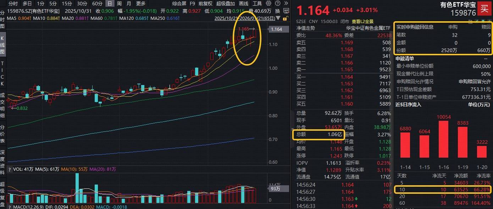Screen dimensions: 493x209
Task: Click the WP monitor icon
Action: pyautogui.click(x=286, y=11)
